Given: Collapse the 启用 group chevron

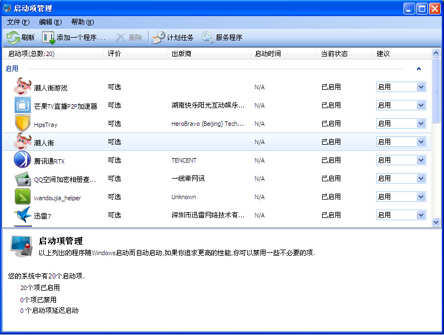Looking at the screenshot, I should click(419, 69).
